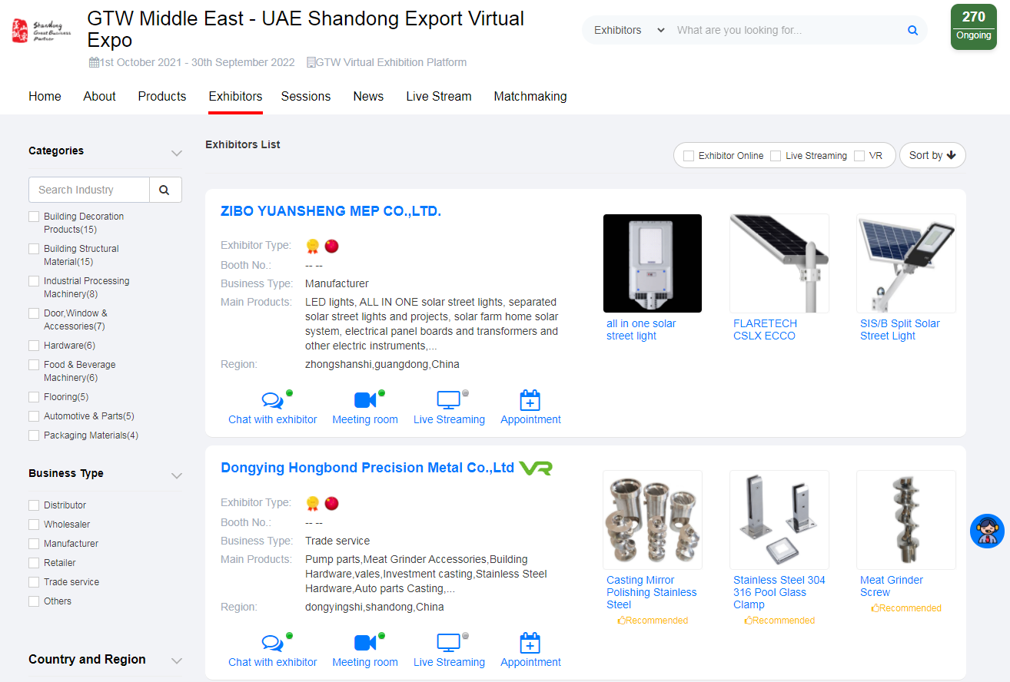Tick the Hardware(6) category checkbox

(x=34, y=346)
